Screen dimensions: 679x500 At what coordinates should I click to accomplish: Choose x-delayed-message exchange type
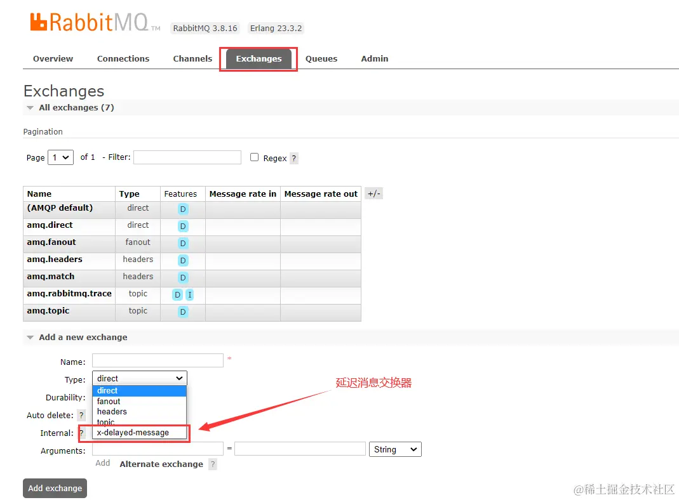coord(140,433)
